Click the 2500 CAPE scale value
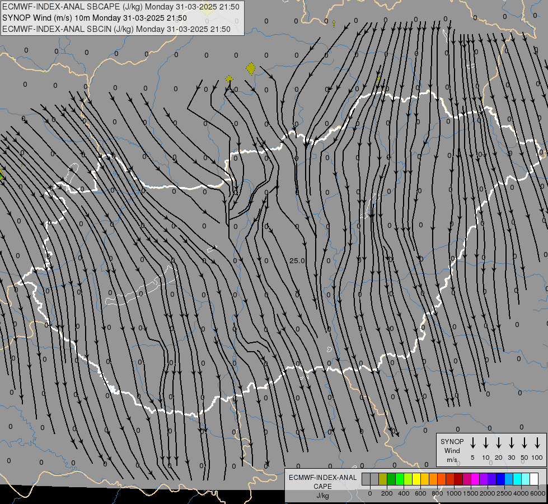The width and height of the screenshot is (548, 504). coord(504,493)
